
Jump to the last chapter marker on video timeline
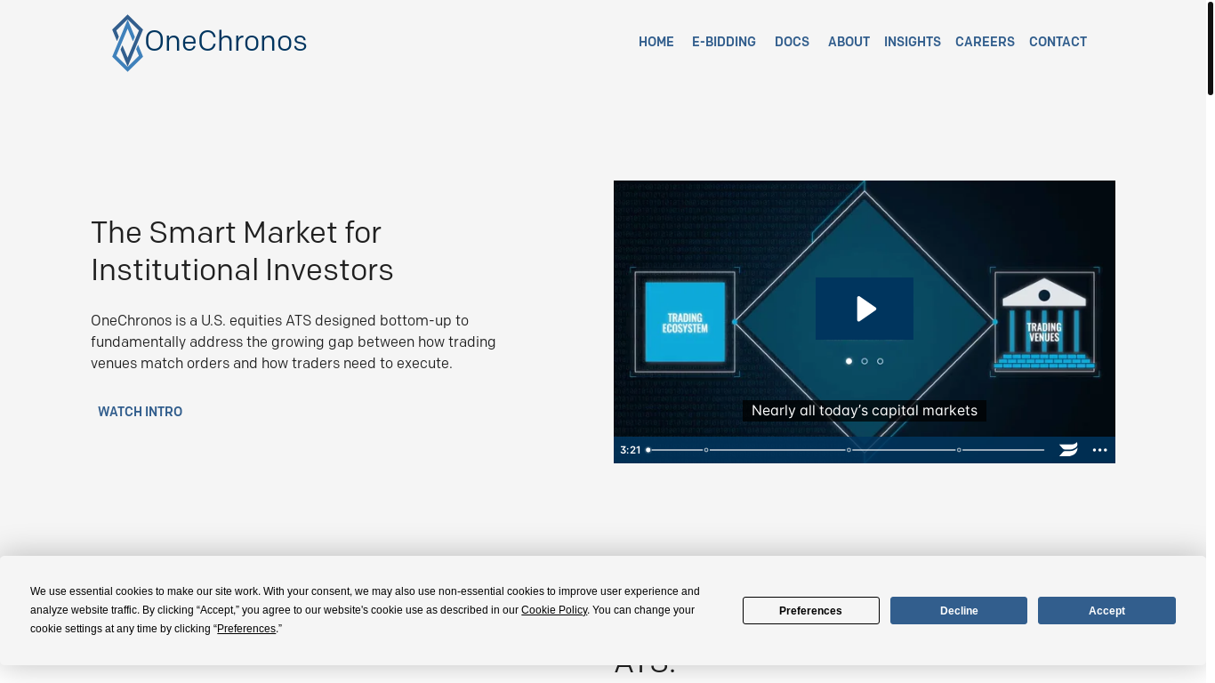[959, 450]
